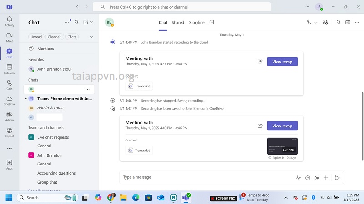Open Teams Phone demo chat
The image size is (364, 204).
[x=59, y=98]
